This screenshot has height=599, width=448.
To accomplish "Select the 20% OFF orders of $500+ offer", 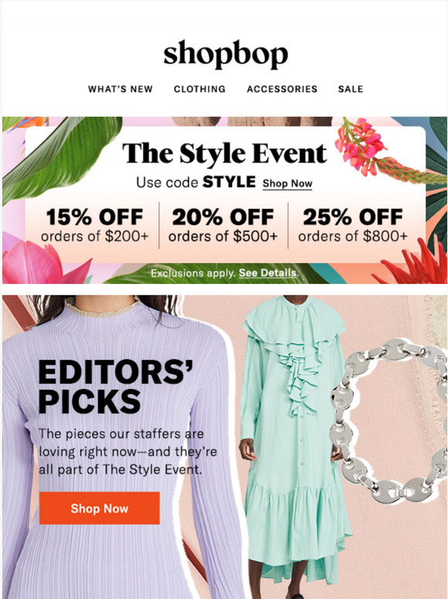I will tap(223, 225).
